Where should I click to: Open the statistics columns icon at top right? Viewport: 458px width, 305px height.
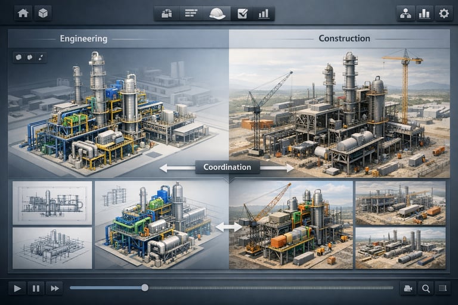(x=424, y=14)
